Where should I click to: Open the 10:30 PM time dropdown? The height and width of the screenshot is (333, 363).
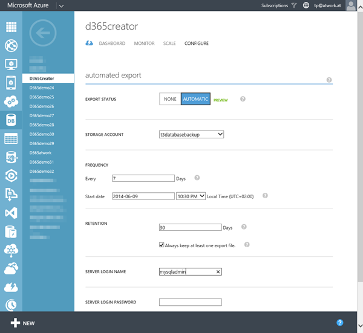click(x=191, y=196)
